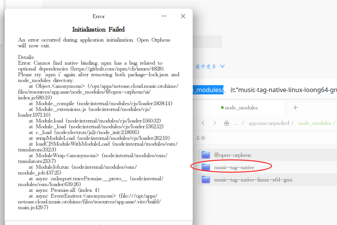
Task: Open the @open-orpheus folder icon
Action: (x=206, y=155)
